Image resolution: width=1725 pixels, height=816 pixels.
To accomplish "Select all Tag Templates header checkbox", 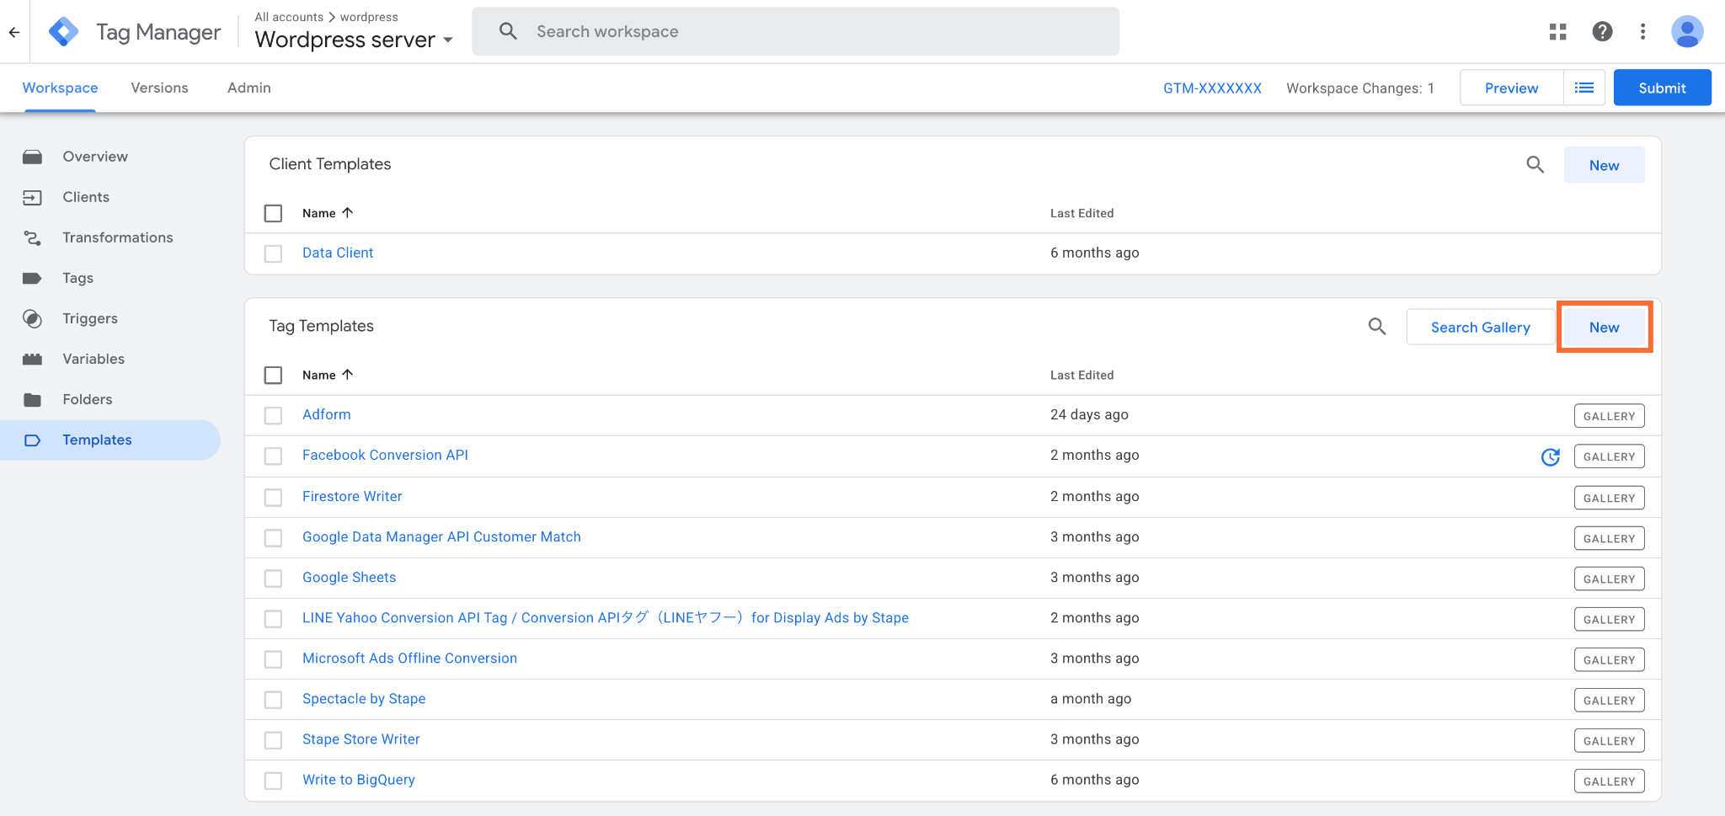I will (x=273, y=375).
